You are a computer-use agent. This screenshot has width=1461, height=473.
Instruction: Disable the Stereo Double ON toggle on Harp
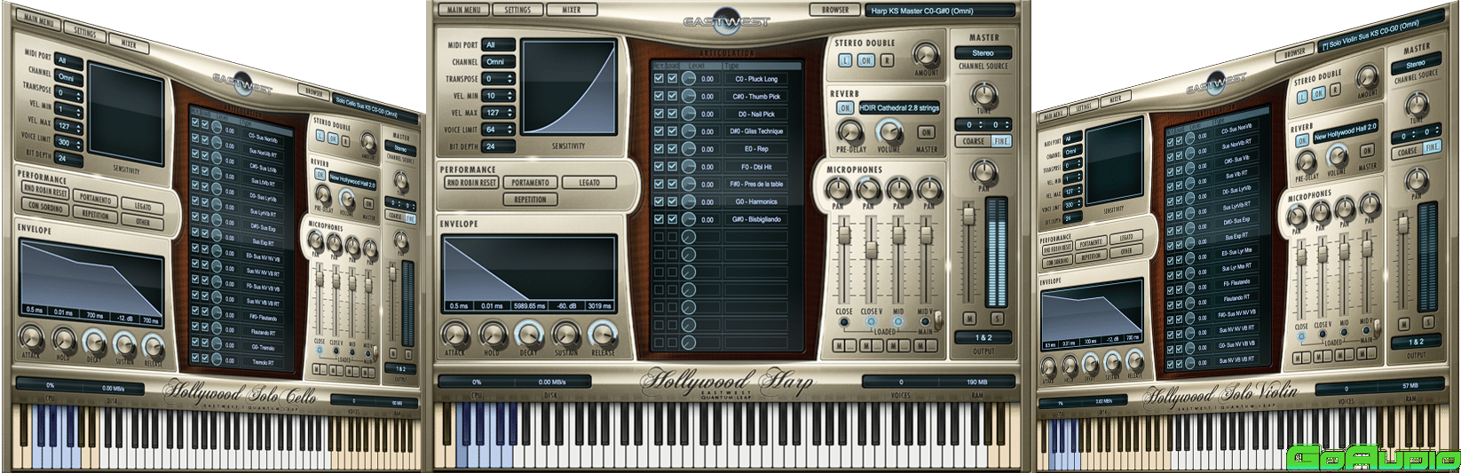click(x=865, y=60)
